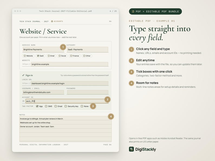
Task: Check the SMS two-factor checkbox
Action: (x=46, y=106)
